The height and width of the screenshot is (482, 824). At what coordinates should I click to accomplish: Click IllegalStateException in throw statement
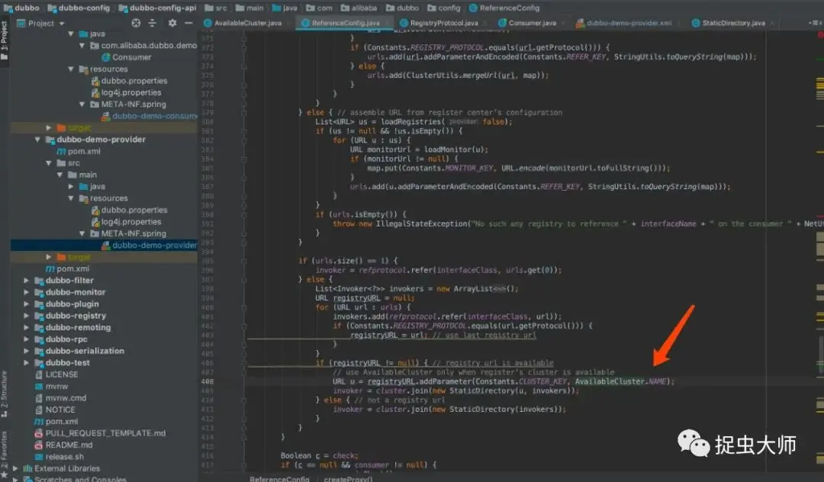421,223
